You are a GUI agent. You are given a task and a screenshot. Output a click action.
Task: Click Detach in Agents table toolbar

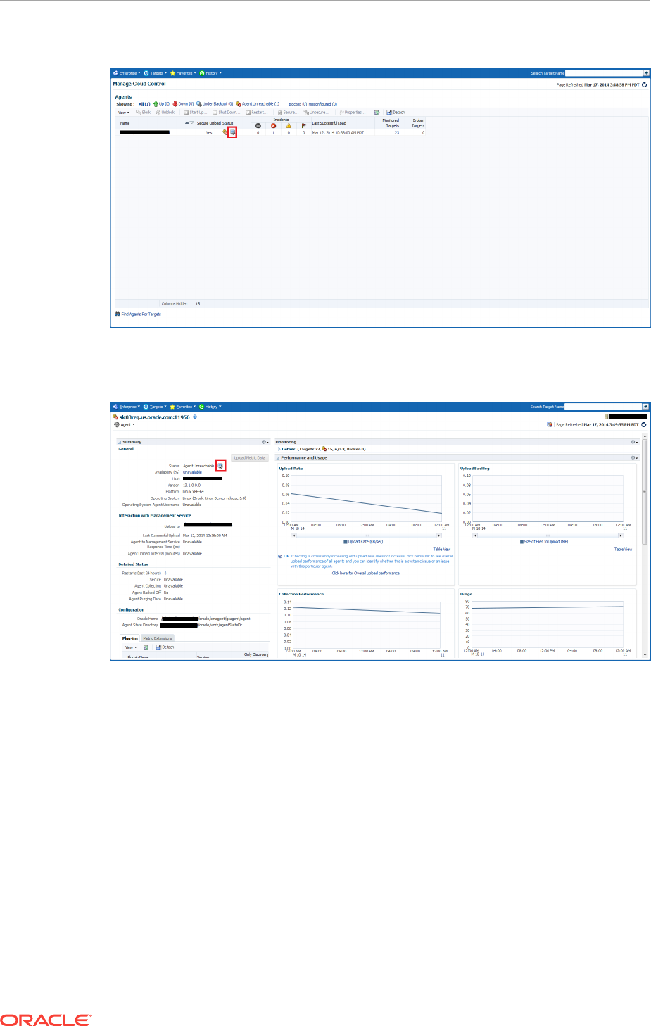click(396, 113)
